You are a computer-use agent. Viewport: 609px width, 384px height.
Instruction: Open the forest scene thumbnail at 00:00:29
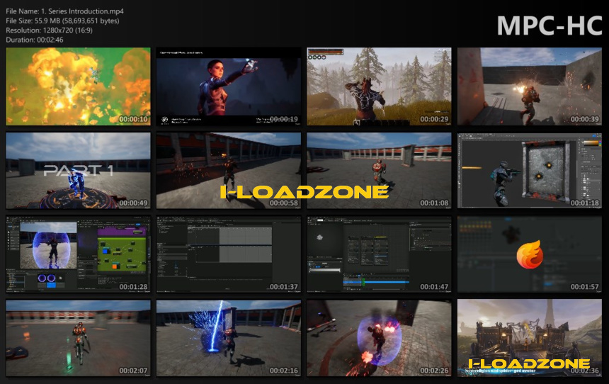[379, 86]
